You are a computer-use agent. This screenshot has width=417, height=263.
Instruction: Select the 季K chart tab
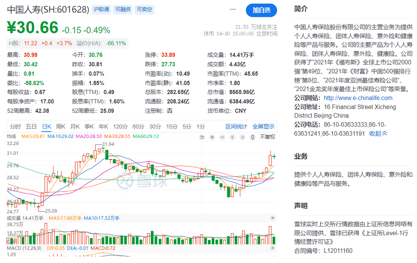(x=89, y=126)
